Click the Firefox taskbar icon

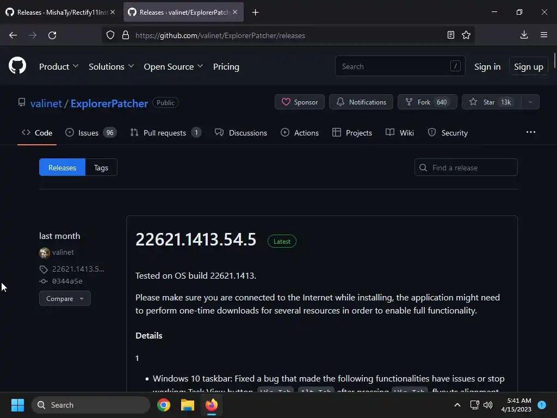212,405
